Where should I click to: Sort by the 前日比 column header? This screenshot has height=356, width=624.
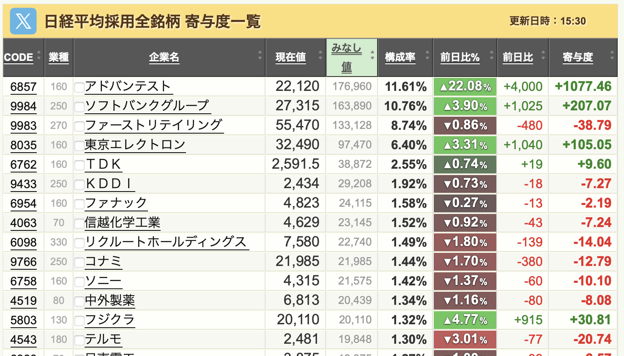tap(518, 57)
